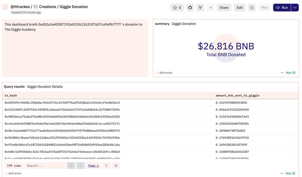
Task: Click amount value 0.12026525484705301
Action: pos(232,124)
